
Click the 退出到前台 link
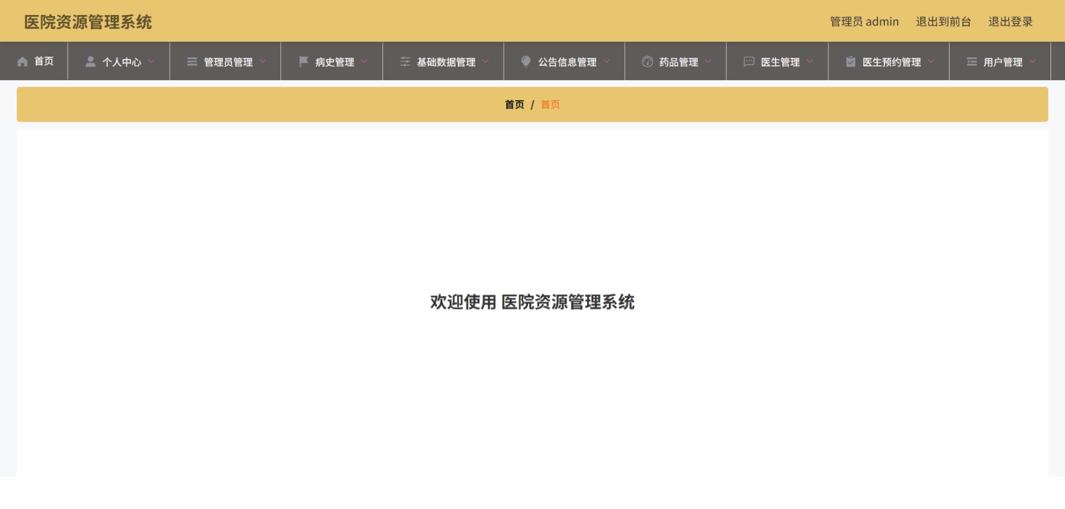pos(944,22)
